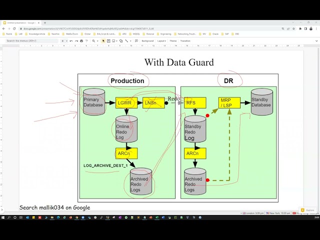This screenshot has width=320, height=240.
Task: Go forward in browser
Action: coord(9,29)
